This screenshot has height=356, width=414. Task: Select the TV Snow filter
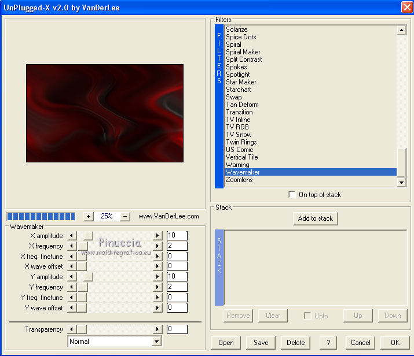pyautogui.click(x=239, y=135)
